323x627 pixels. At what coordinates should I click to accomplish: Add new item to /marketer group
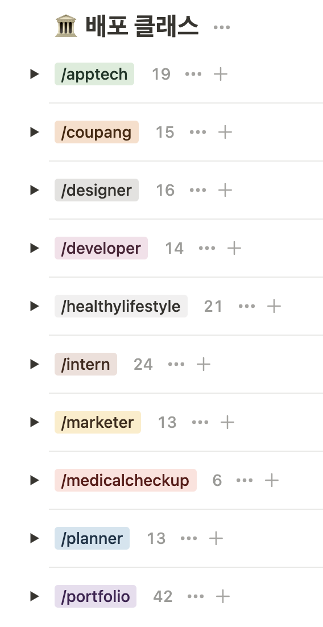click(x=227, y=422)
